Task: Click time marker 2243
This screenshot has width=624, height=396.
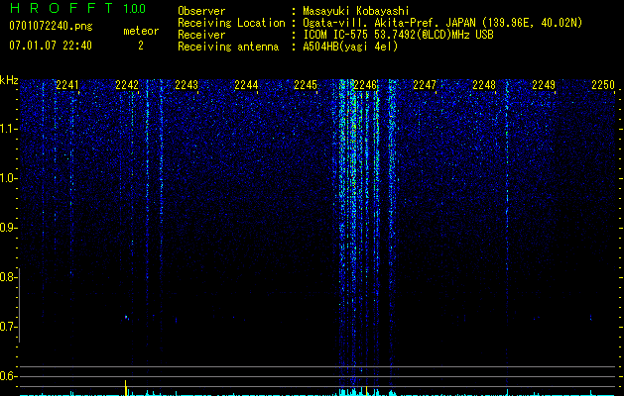Action: (187, 85)
